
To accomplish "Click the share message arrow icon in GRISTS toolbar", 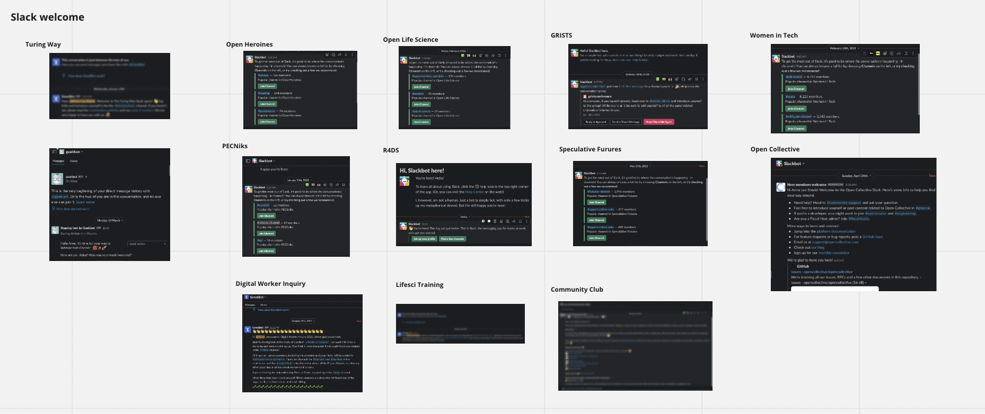I will [x=690, y=79].
